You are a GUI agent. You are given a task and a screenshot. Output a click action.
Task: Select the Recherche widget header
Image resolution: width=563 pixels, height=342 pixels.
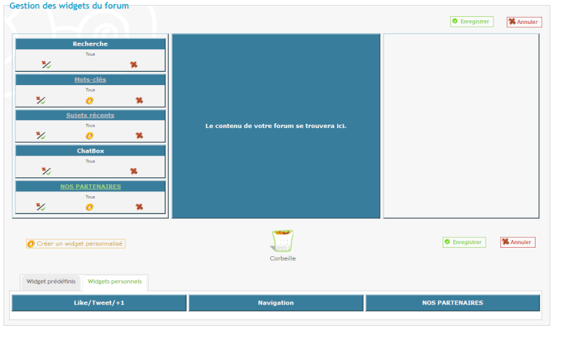coord(90,44)
